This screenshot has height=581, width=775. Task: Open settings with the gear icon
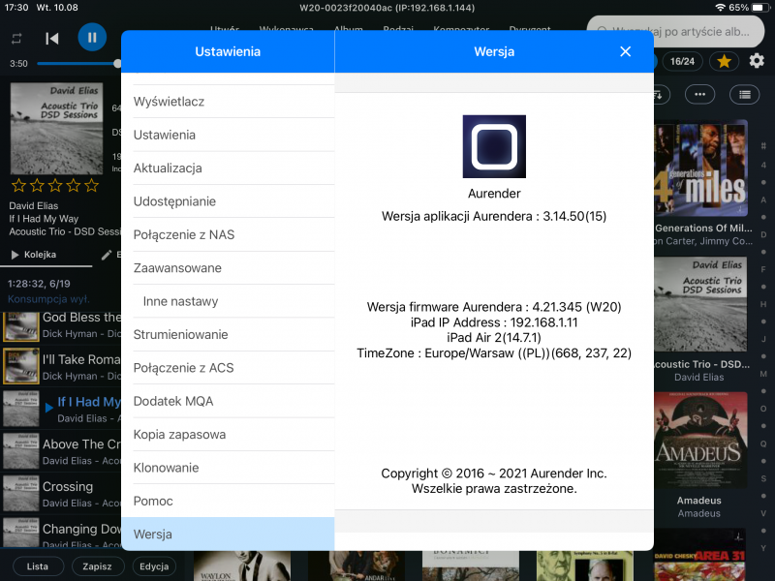pyautogui.click(x=757, y=61)
